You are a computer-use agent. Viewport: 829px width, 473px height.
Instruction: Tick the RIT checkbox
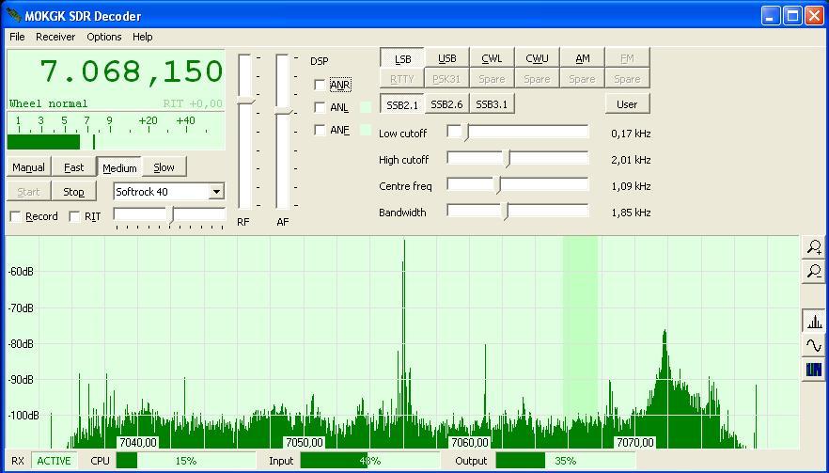click(75, 217)
